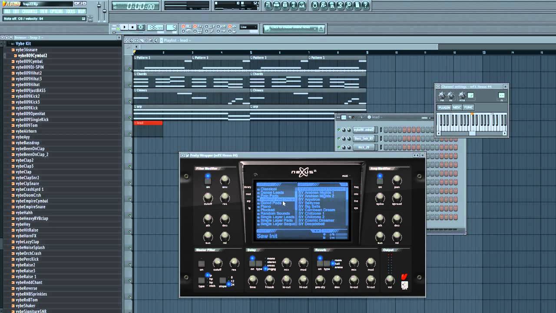This screenshot has width=556, height=313.
Task: Open the step sequencer toolbar shortcut icon
Action: click(x=277, y=5)
